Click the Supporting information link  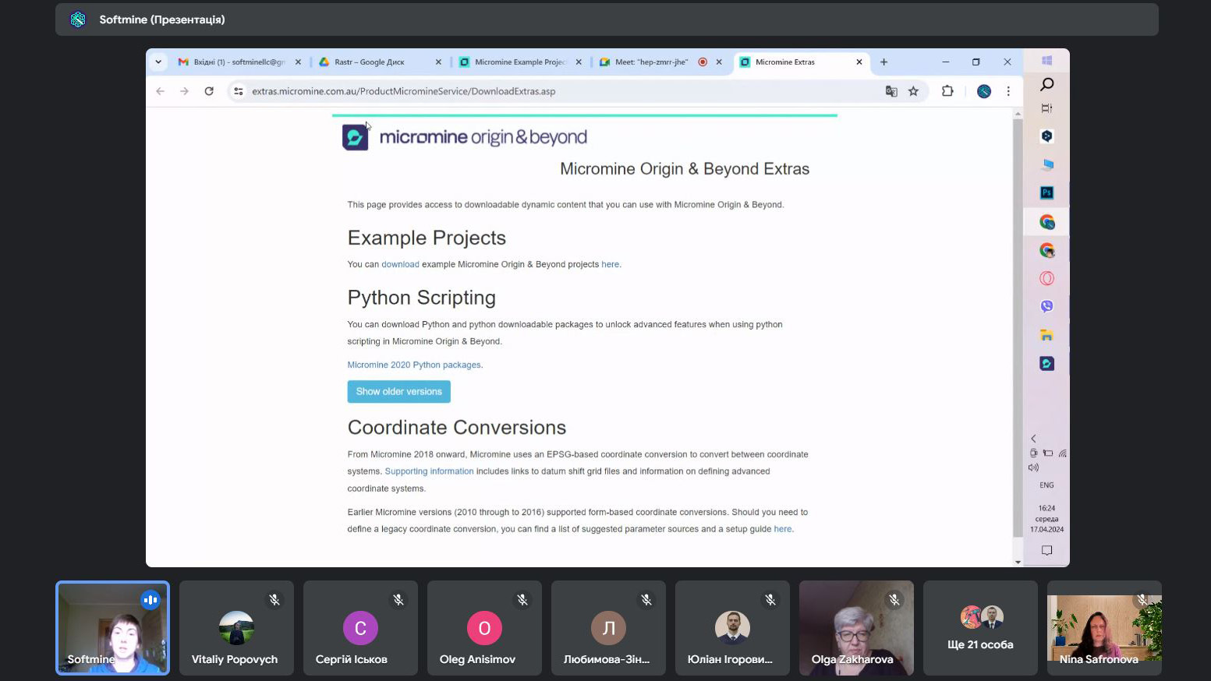[429, 471]
